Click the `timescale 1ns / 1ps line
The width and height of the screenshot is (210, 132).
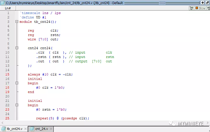point(40,13)
